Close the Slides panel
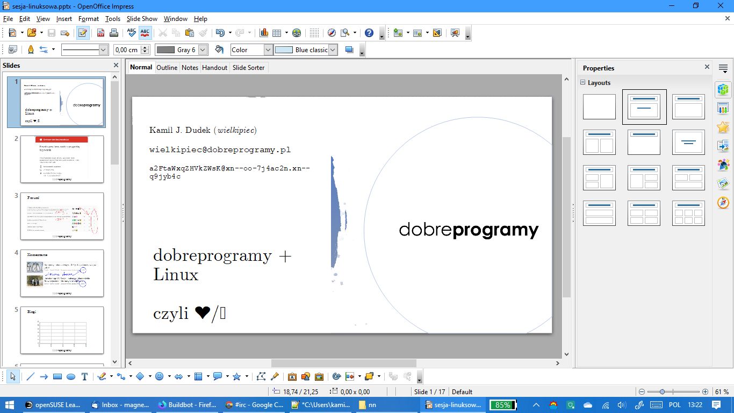 coord(116,65)
